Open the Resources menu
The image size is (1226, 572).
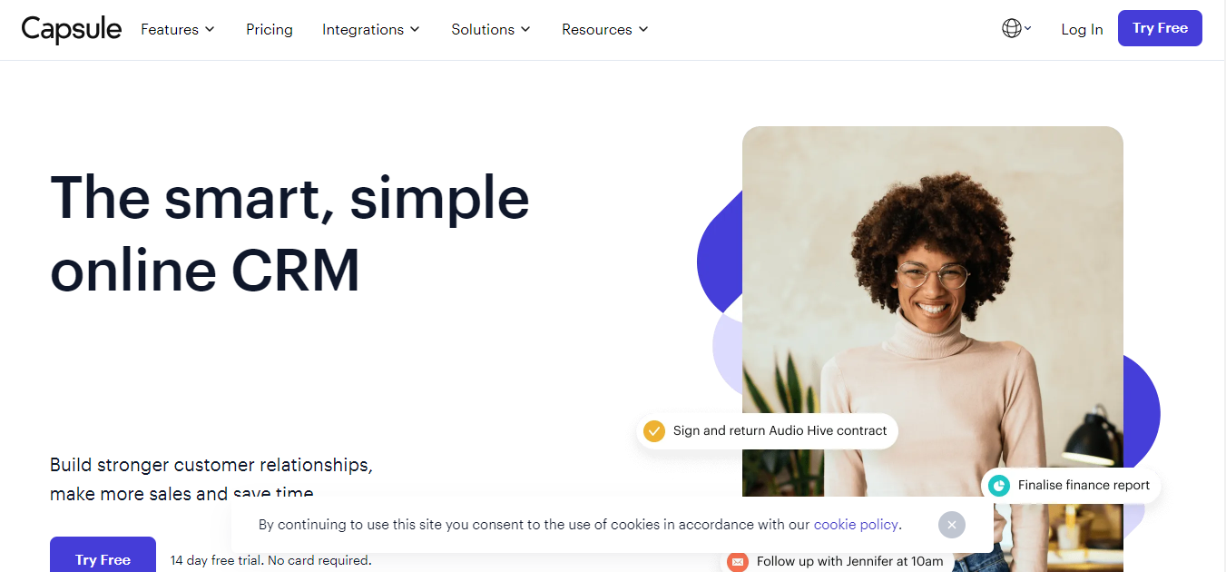point(605,29)
